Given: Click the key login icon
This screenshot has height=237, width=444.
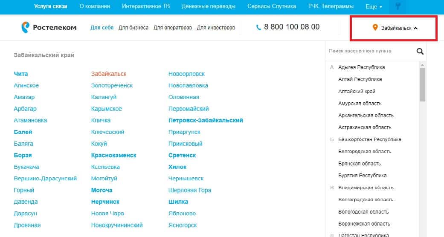Looking at the screenshot, I should coord(398,7).
